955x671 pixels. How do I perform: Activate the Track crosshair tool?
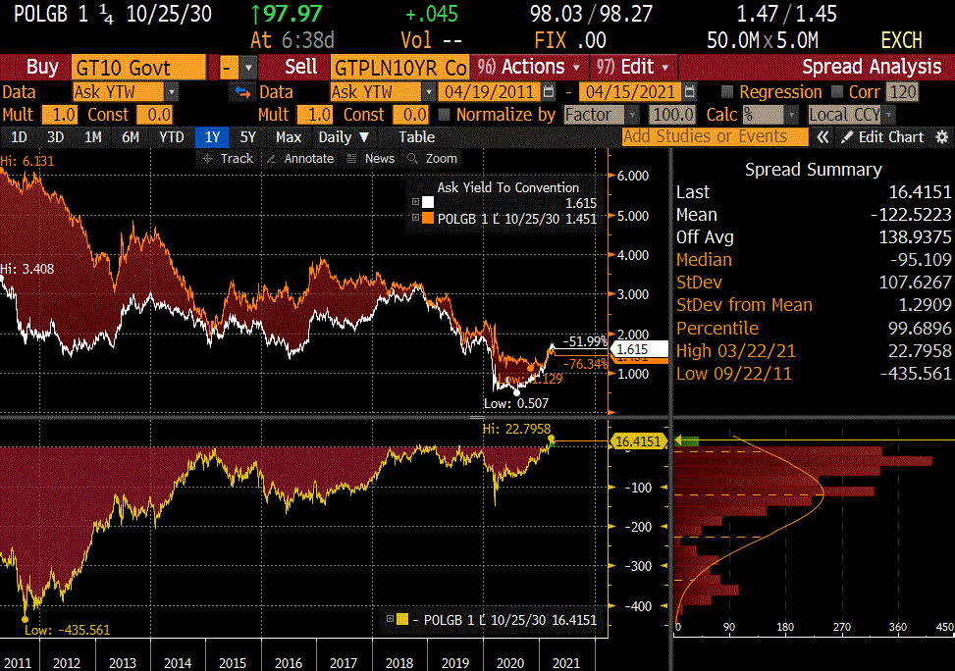coord(227,159)
